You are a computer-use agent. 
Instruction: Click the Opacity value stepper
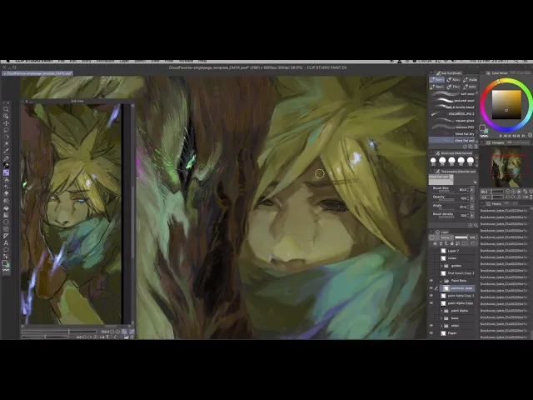(468, 198)
